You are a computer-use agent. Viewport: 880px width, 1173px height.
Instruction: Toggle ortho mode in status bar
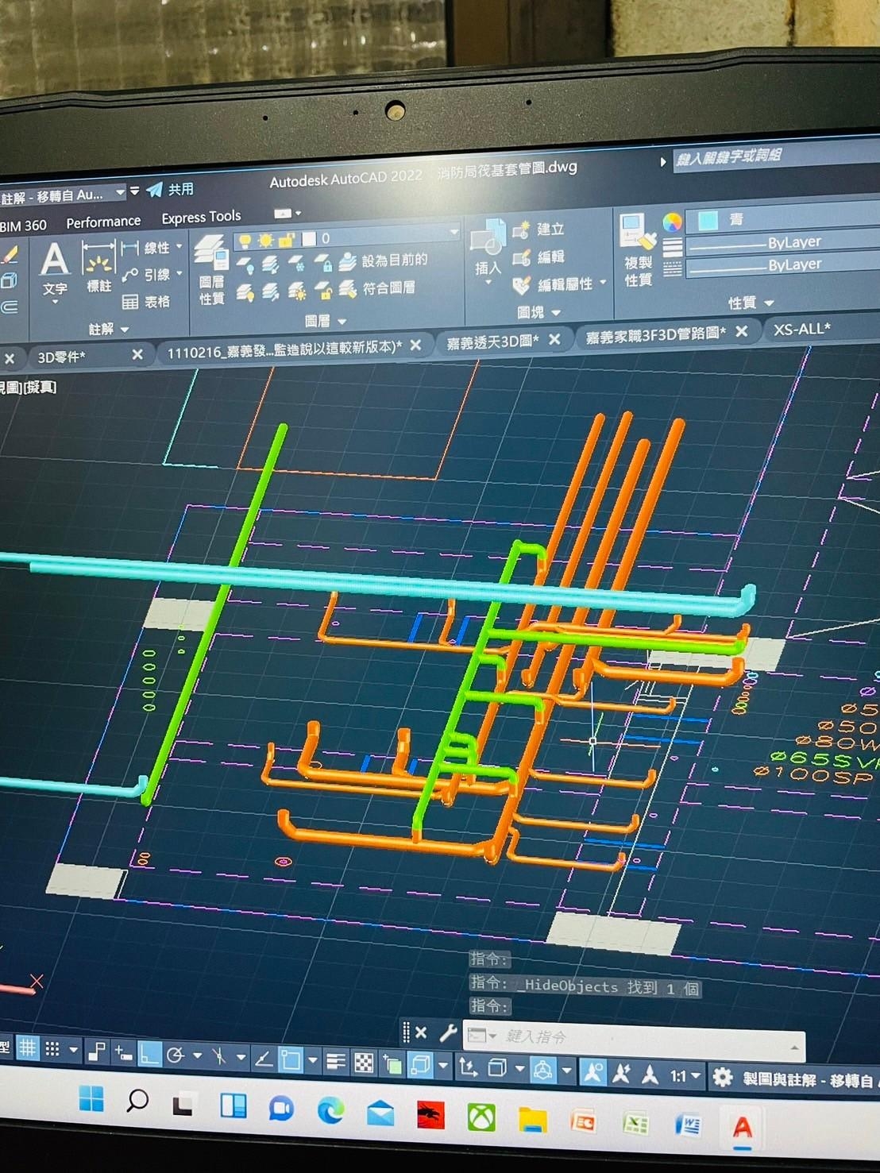149,1053
